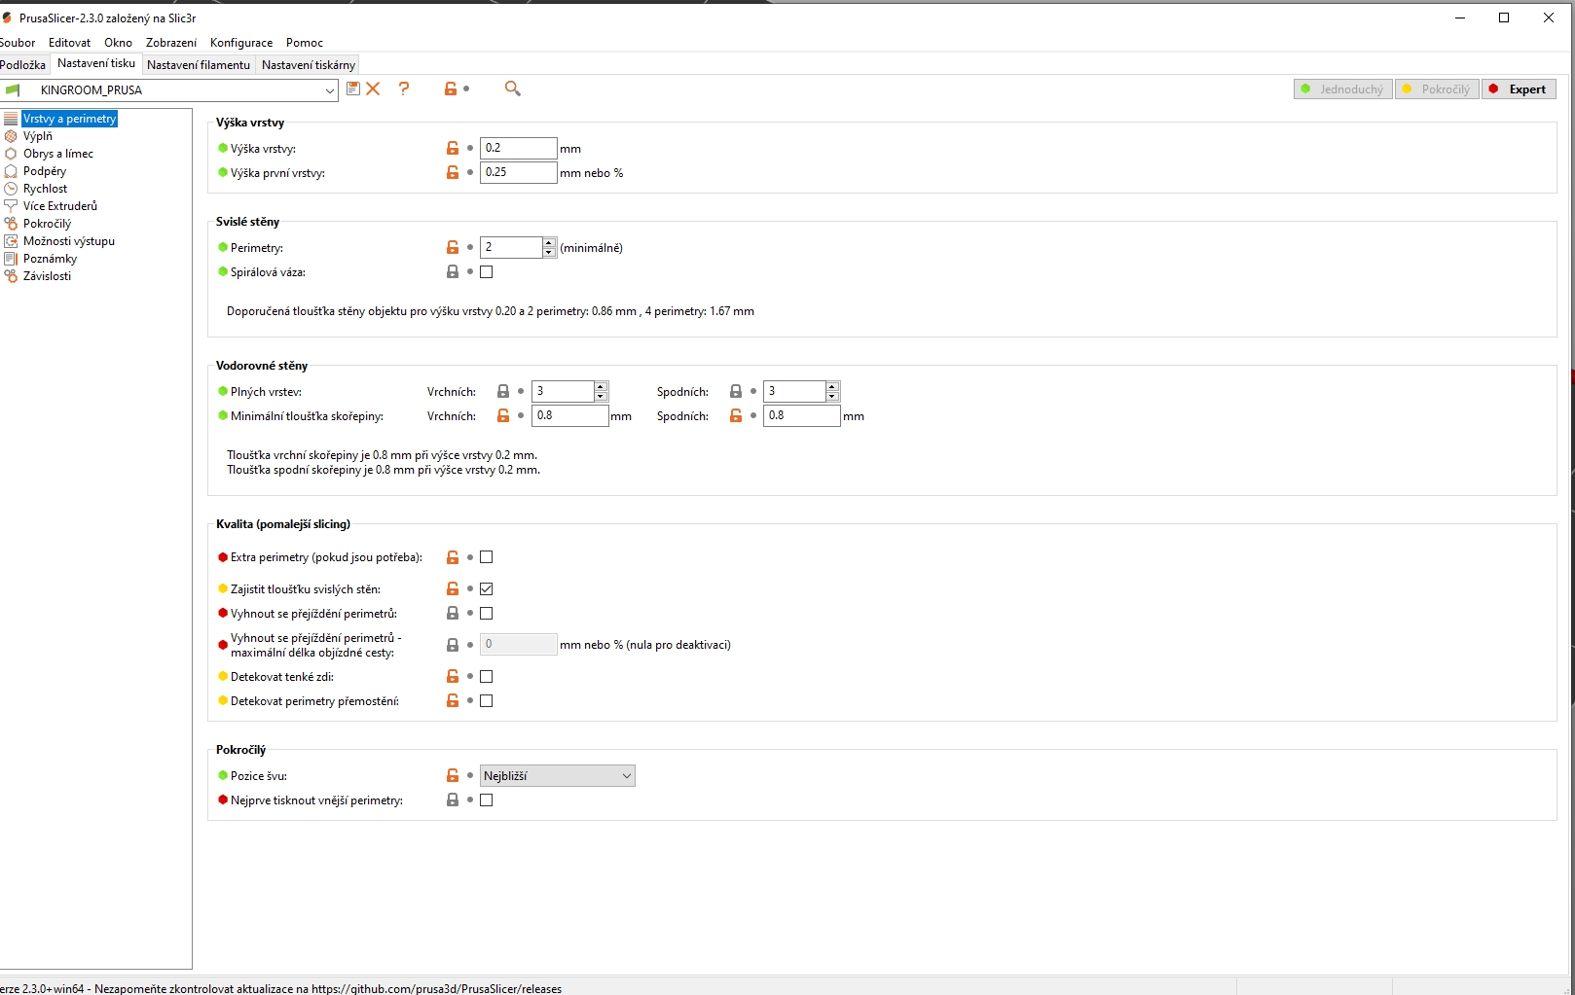Click the unlocked padlock icon beside Výška vrstvy
Viewport: 1575px width, 995px height.
click(x=453, y=148)
